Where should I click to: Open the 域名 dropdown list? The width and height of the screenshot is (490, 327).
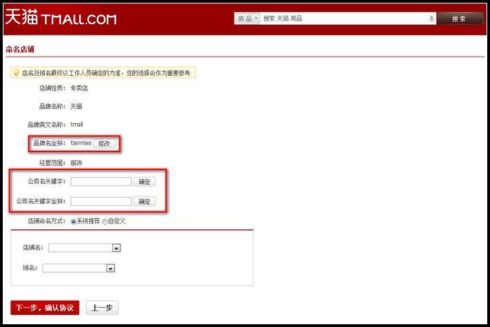[x=79, y=268]
